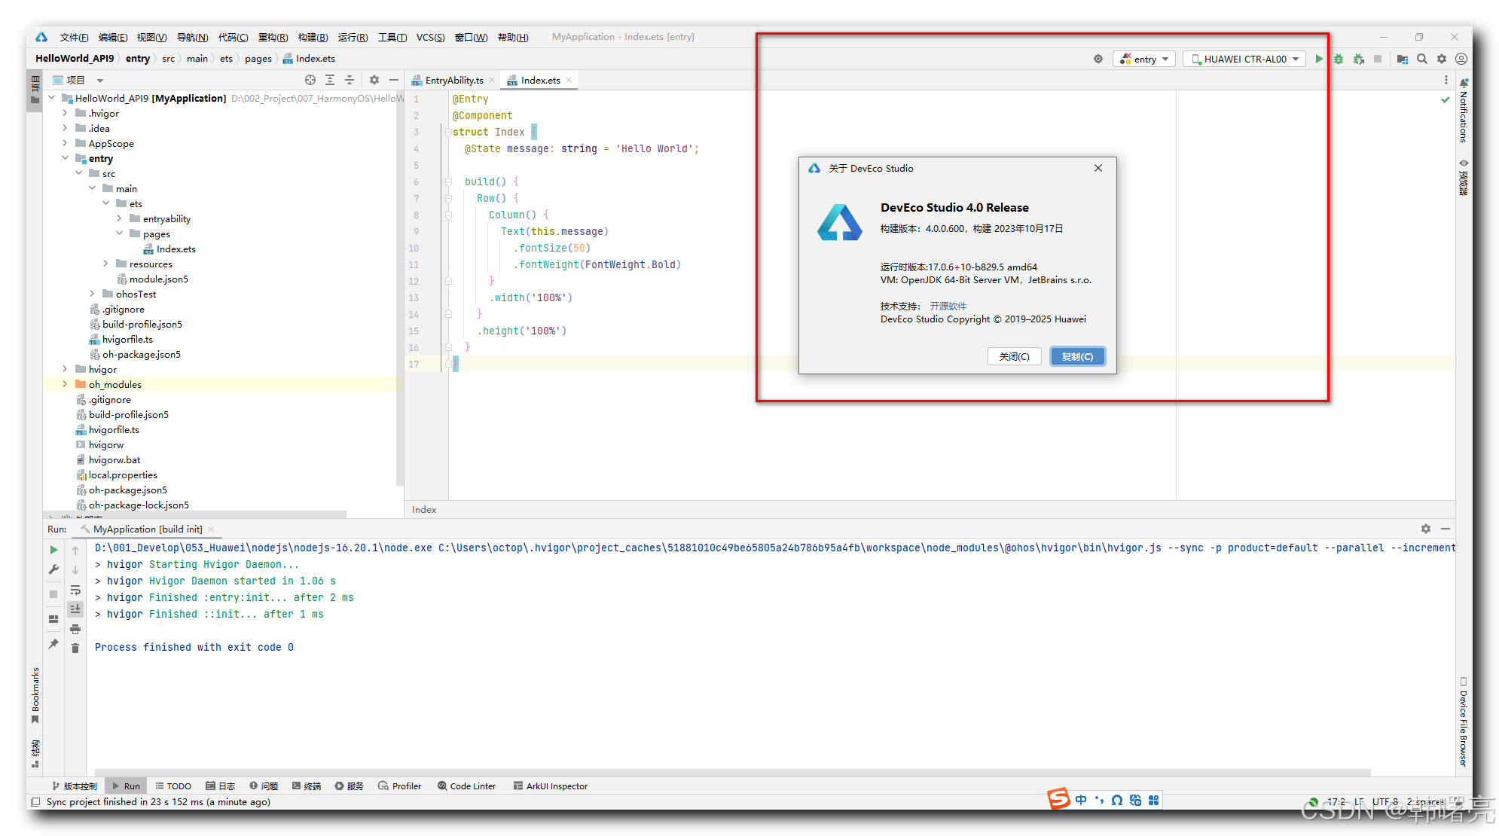
Task: Click the print icon in Run panel
Action: click(75, 629)
